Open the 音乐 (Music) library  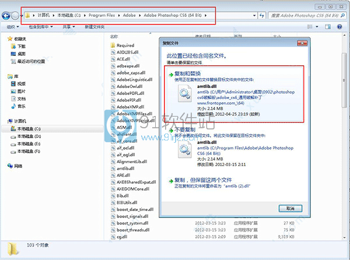click(21, 107)
